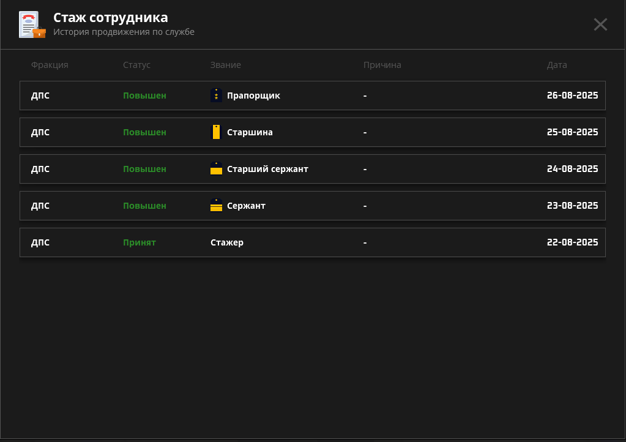Select the Звание column header
Viewport: 626px width, 442px height.
coord(226,65)
